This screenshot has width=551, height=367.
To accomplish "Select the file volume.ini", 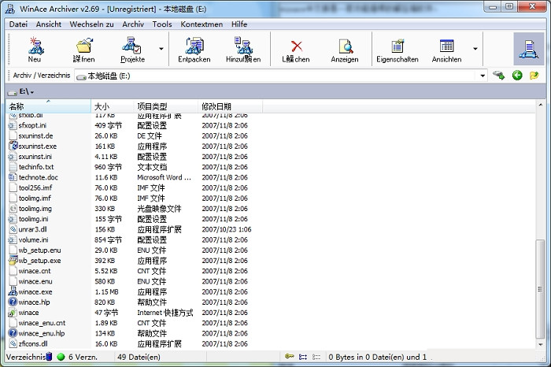I will coord(33,239).
